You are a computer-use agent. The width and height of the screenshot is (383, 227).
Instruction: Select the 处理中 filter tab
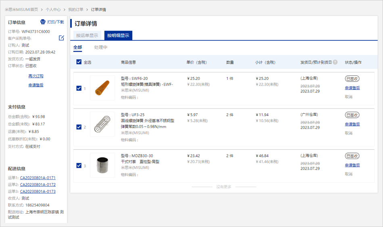(x=101, y=48)
